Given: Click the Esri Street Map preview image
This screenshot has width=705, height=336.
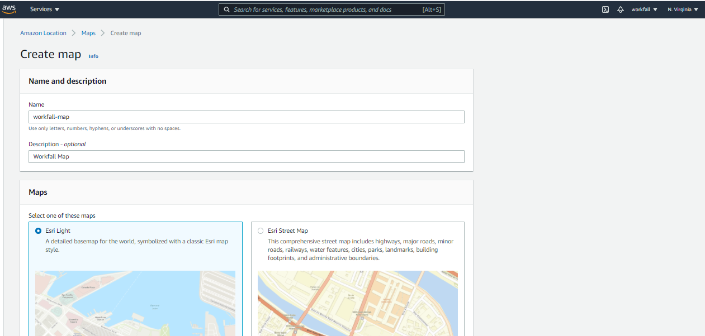Looking at the screenshot, I should [358, 303].
